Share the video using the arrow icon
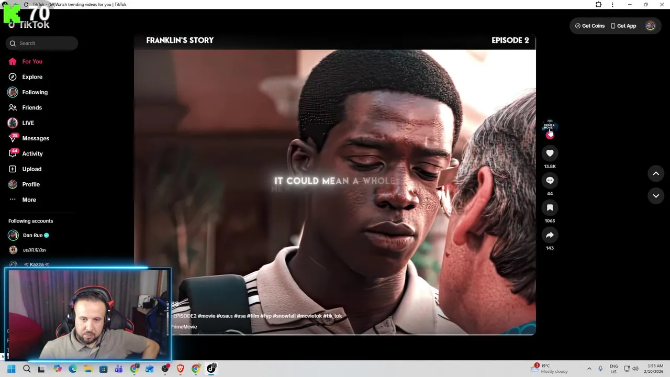 [550, 235]
